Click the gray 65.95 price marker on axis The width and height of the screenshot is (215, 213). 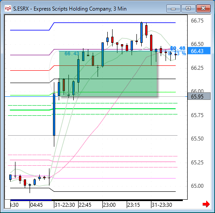[199, 96]
